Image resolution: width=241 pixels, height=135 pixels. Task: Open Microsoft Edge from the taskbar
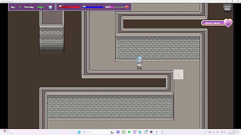tap(140, 132)
